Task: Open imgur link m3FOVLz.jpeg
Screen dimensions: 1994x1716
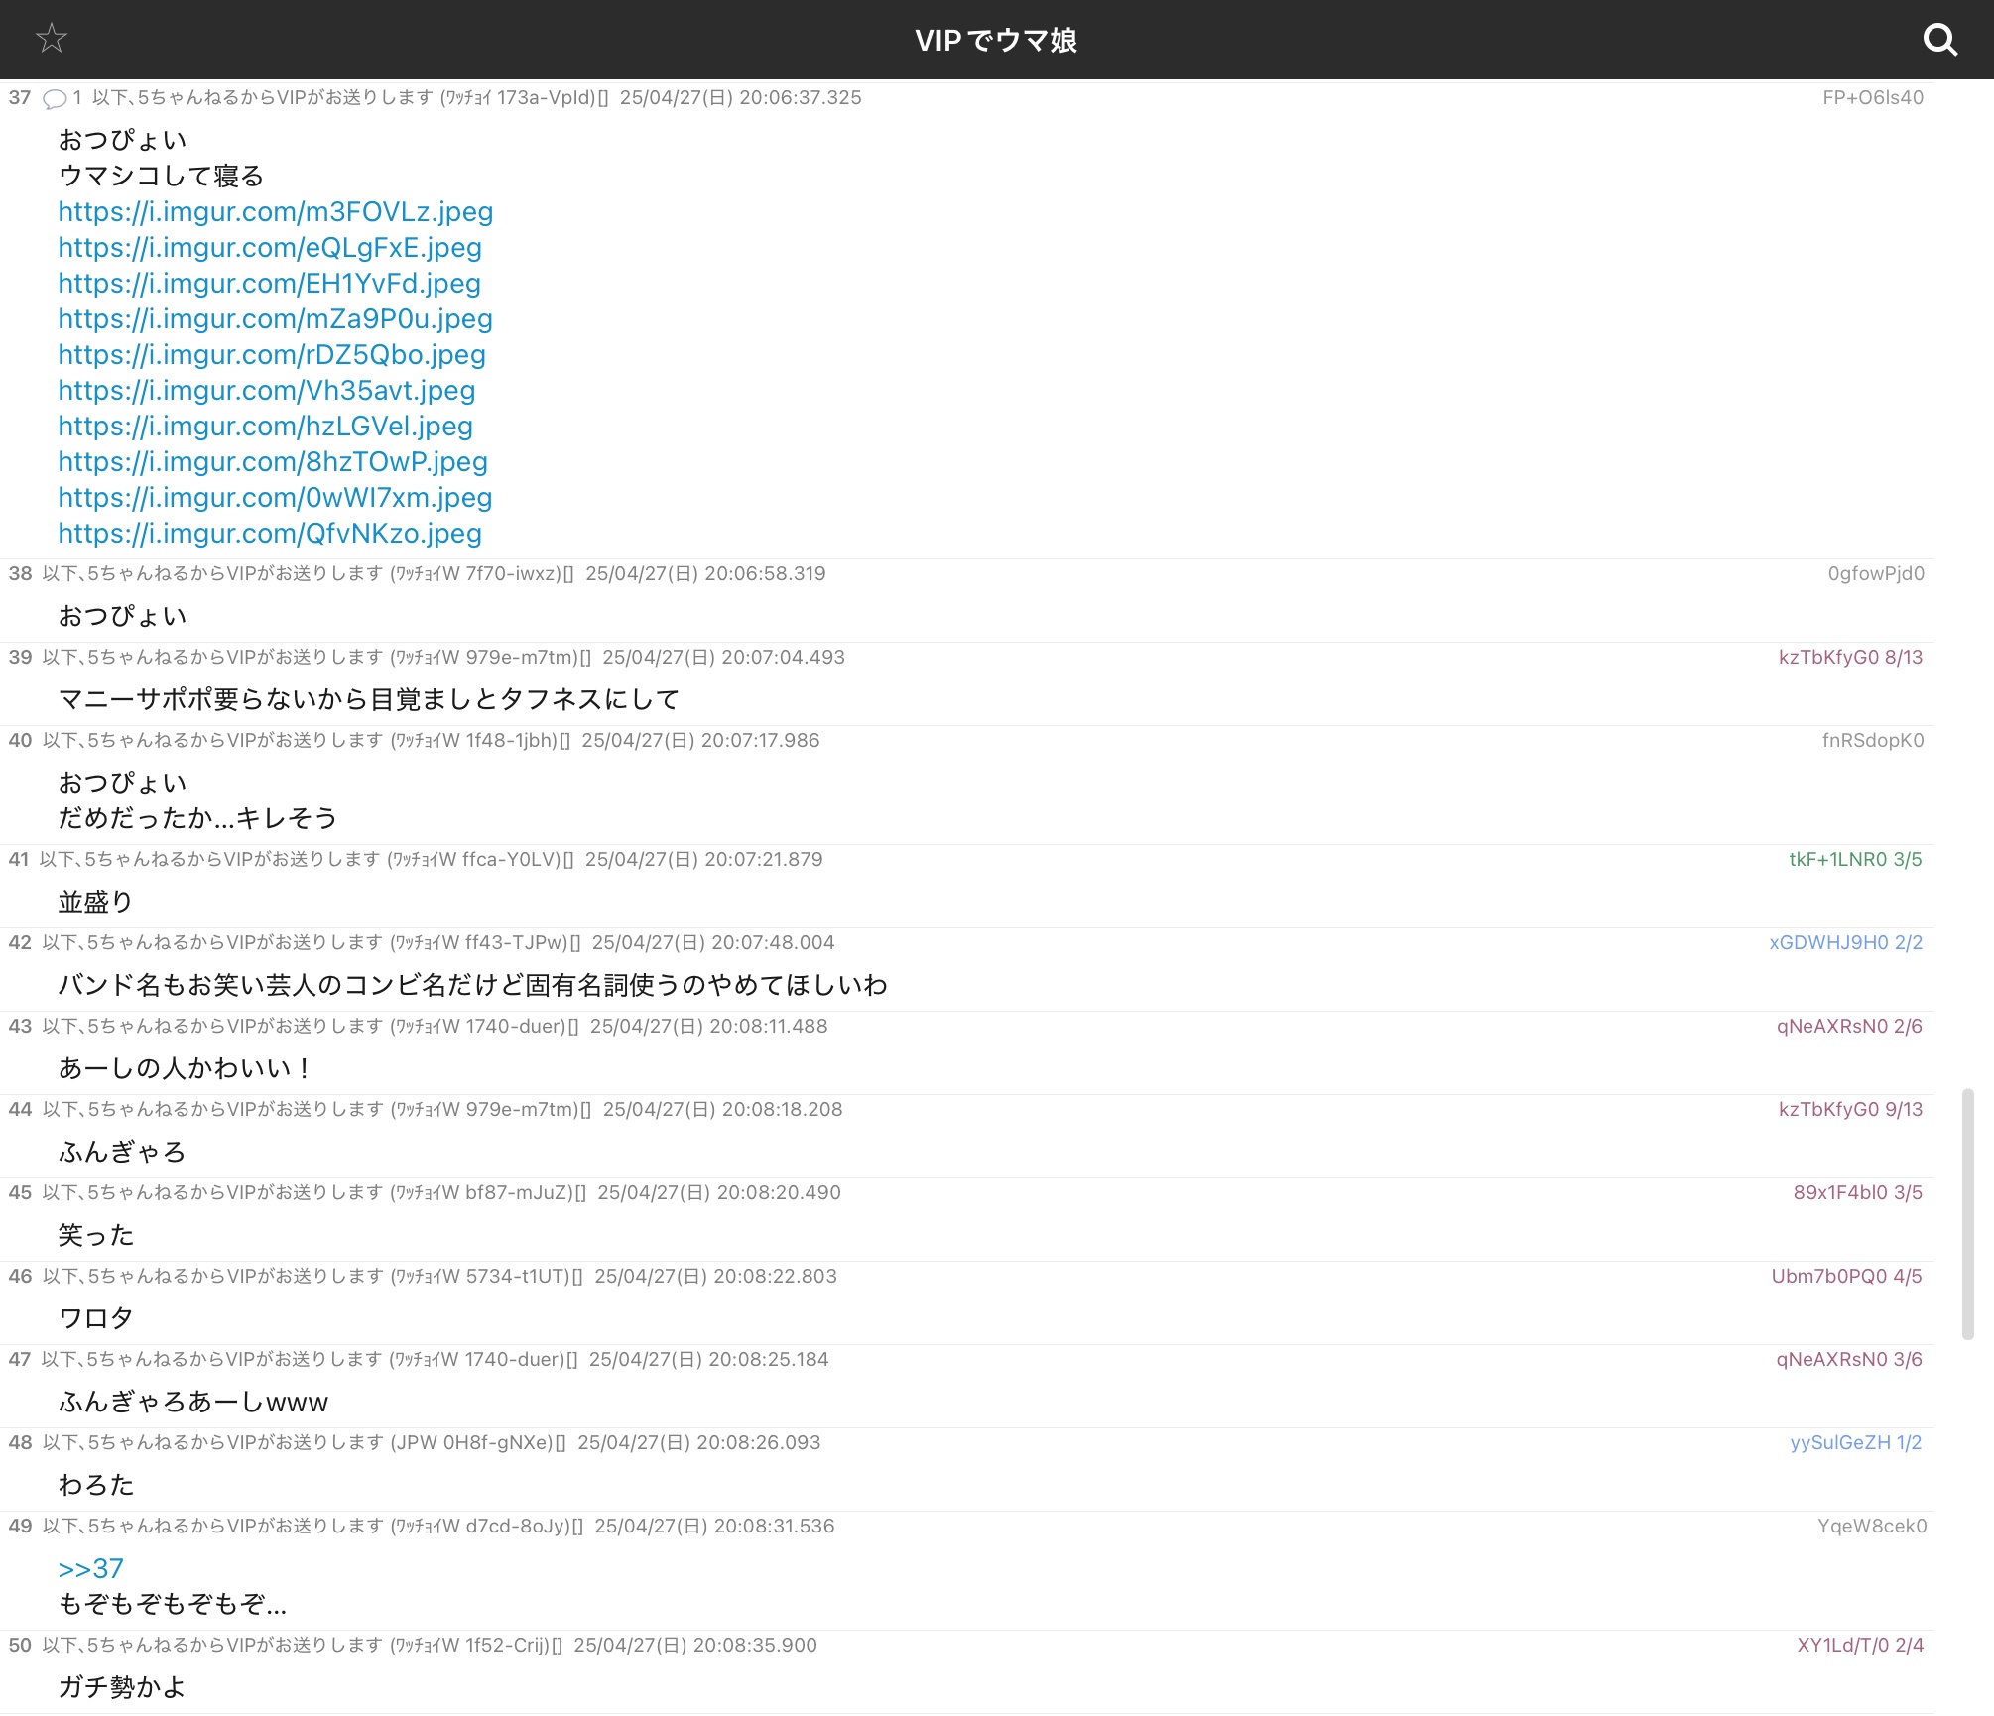Action: coord(275,212)
